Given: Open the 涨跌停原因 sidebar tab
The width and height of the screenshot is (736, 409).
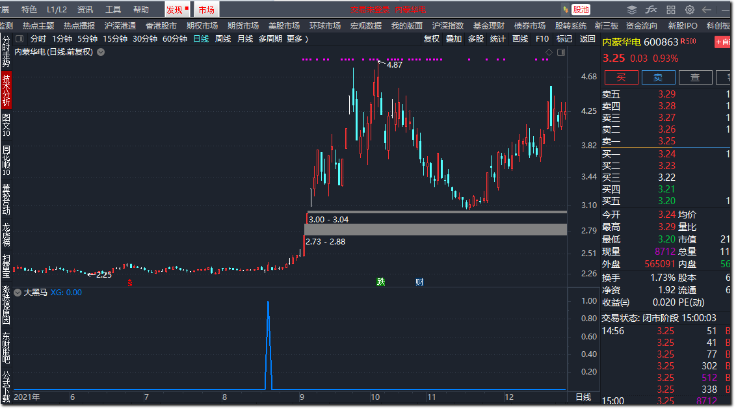Looking at the screenshot, I should [x=6, y=305].
